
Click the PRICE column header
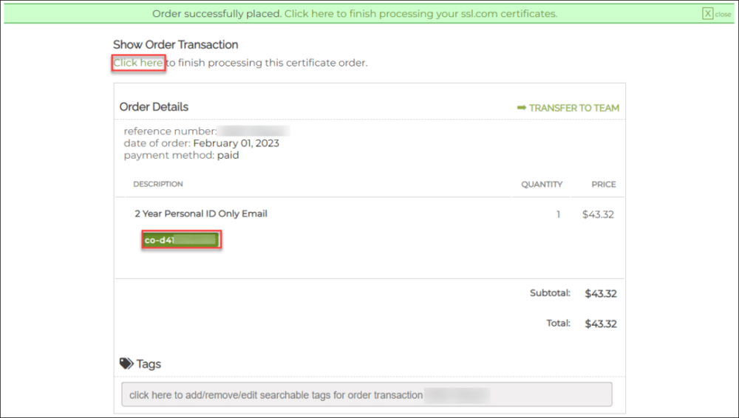[x=603, y=185]
